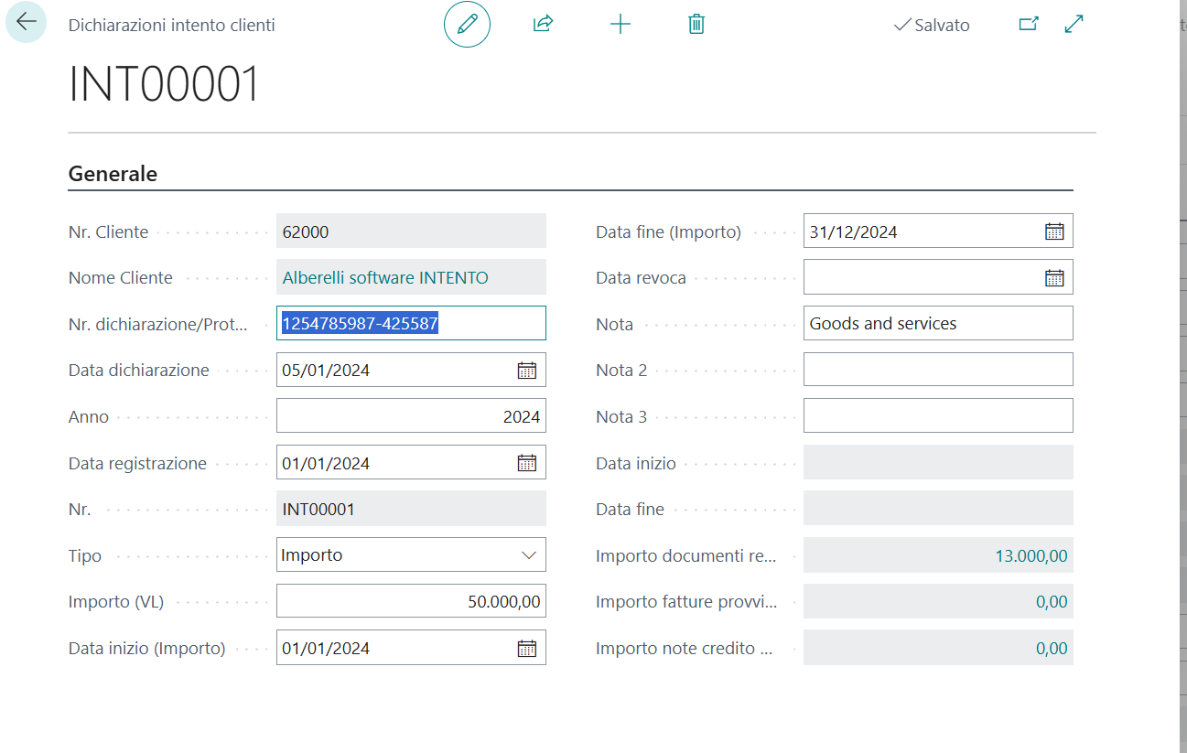
Task: Open calendar picker for Data revoca
Action: point(1054,278)
